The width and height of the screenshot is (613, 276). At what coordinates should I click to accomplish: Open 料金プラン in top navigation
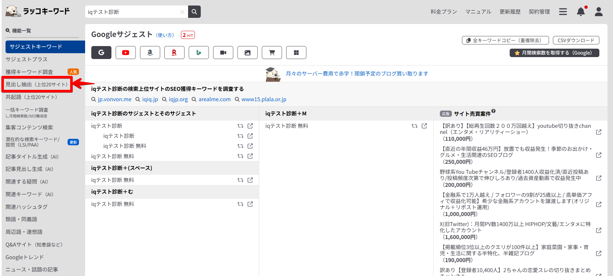(x=443, y=12)
